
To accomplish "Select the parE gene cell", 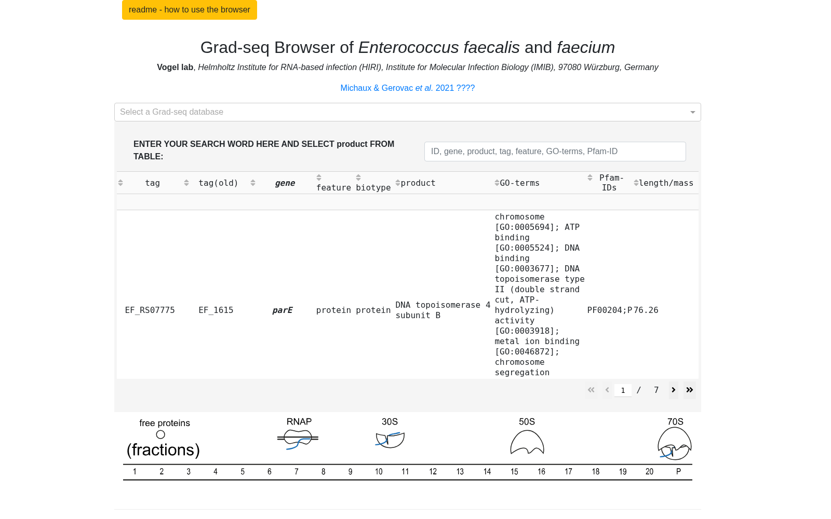I will pyautogui.click(x=283, y=310).
